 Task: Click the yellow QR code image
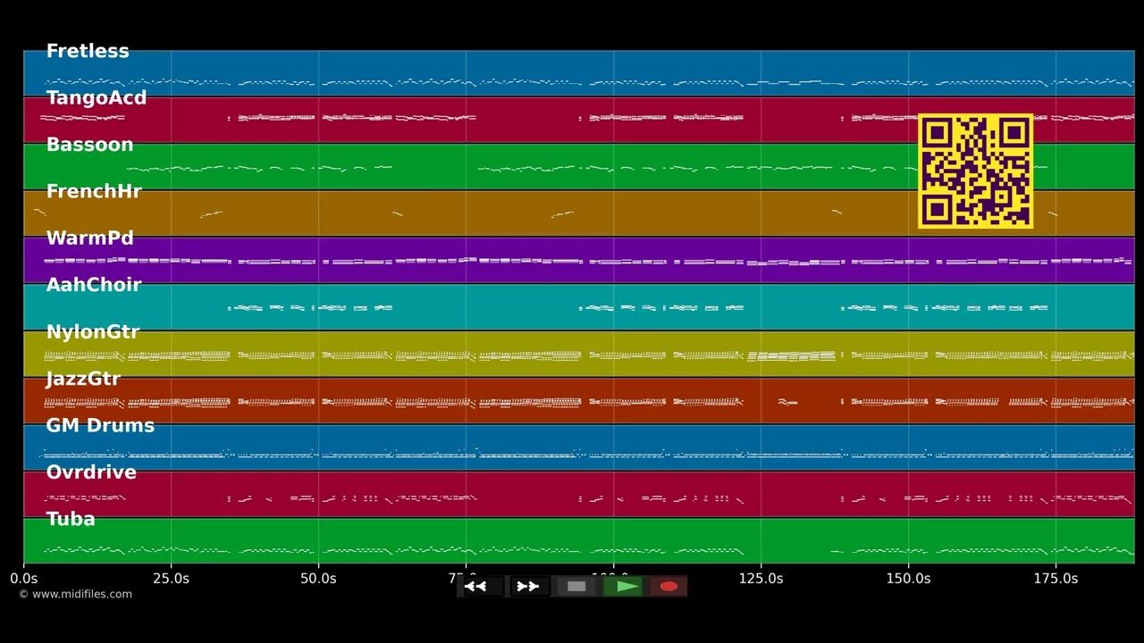tap(975, 171)
